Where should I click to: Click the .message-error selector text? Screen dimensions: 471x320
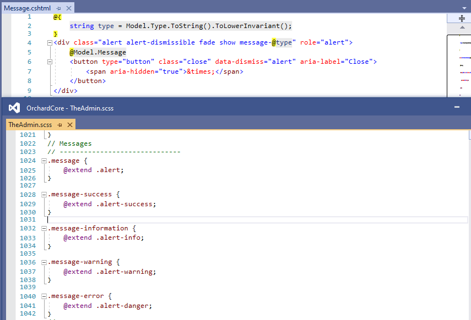(x=75, y=296)
